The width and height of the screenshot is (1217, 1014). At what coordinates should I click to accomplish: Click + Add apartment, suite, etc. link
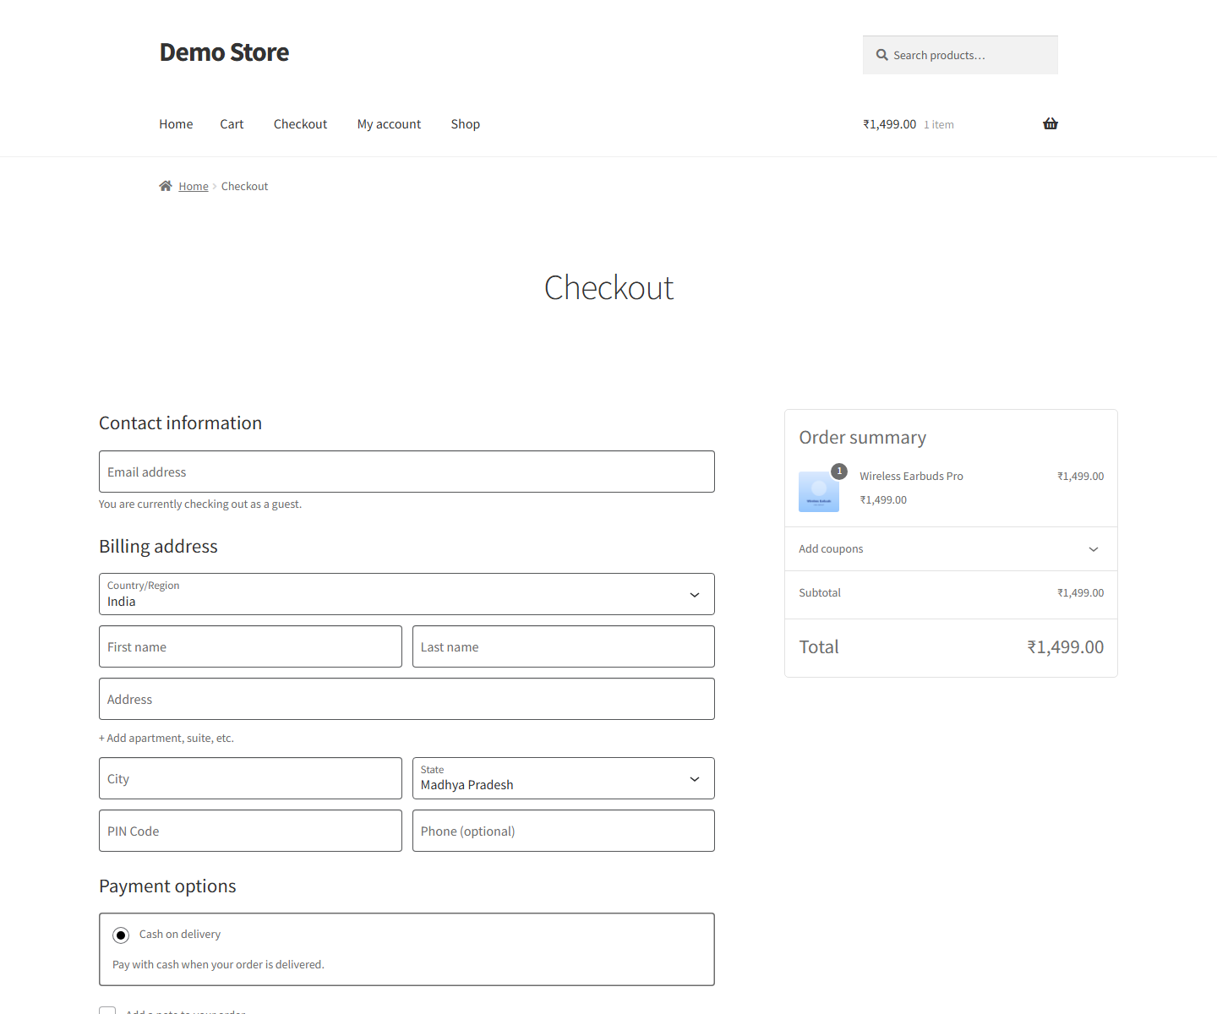pyautogui.click(x=166, y=738)
